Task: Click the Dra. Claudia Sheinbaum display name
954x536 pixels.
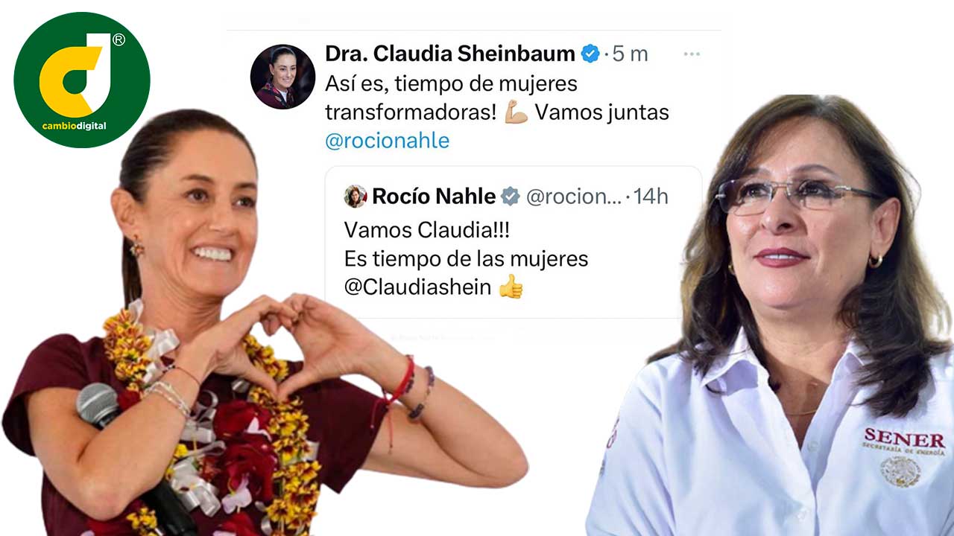Action: [450, 54]
